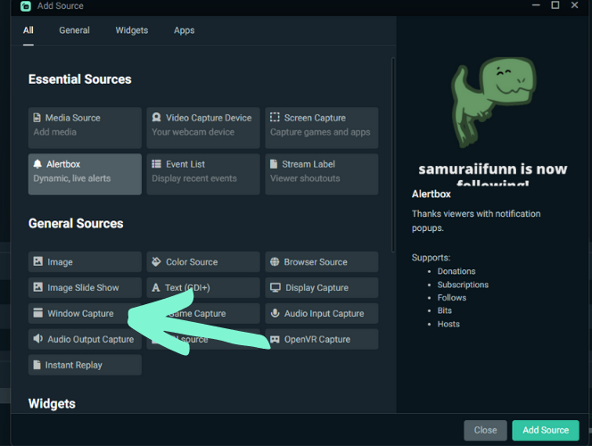Click the Hosts bullet item
This screenshot has width=592, height=446.
448,324
